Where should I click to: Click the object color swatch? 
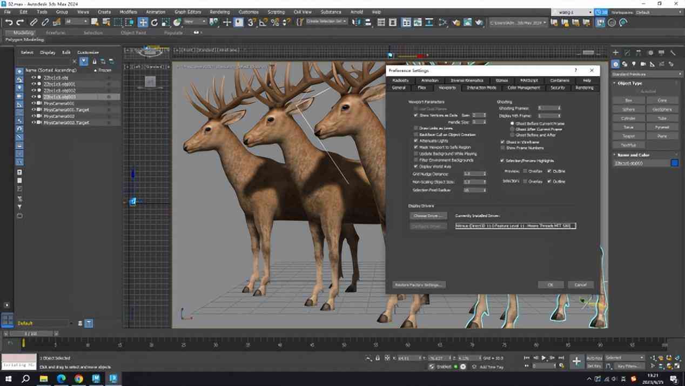(675, 163)
